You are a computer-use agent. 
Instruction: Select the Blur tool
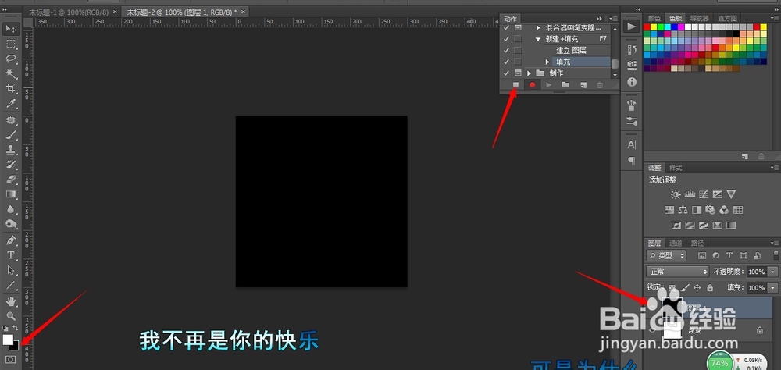point(10,209)
